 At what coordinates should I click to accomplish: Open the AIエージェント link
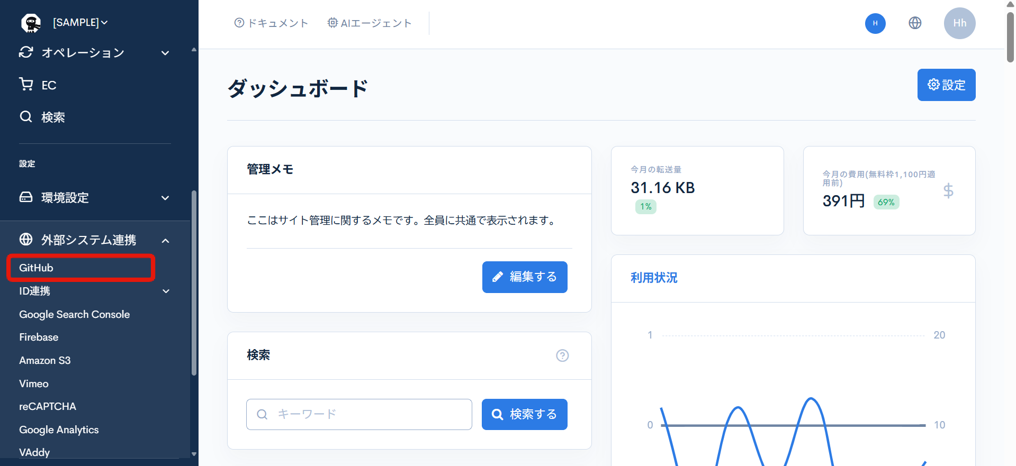coord(370,23)
